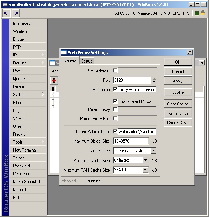Open the Manual
209x217 pixels.
(28, 190)
